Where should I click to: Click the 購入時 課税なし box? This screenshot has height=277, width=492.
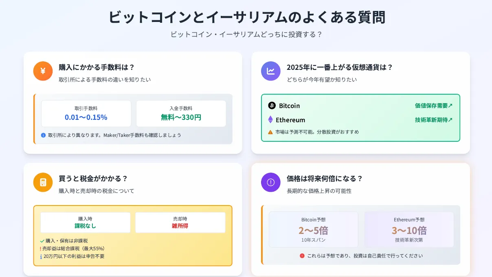click(x=85, y=223)
